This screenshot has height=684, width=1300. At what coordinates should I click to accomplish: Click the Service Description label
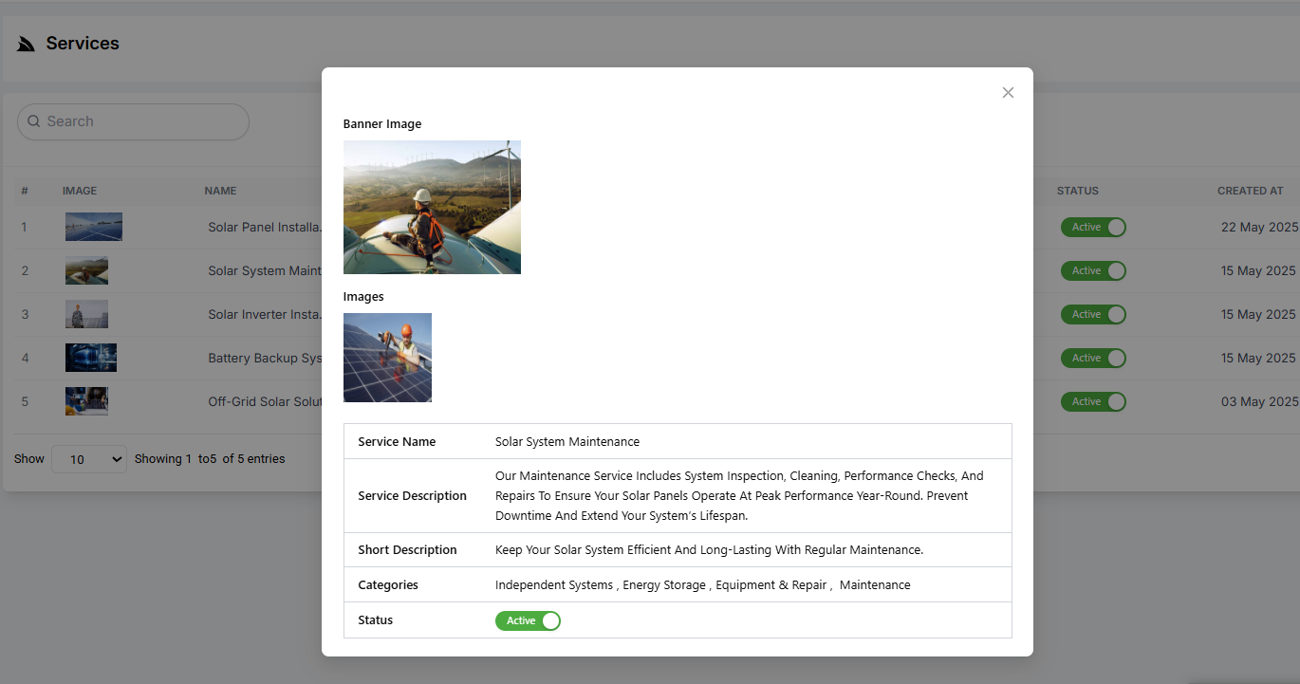(412, 496)
